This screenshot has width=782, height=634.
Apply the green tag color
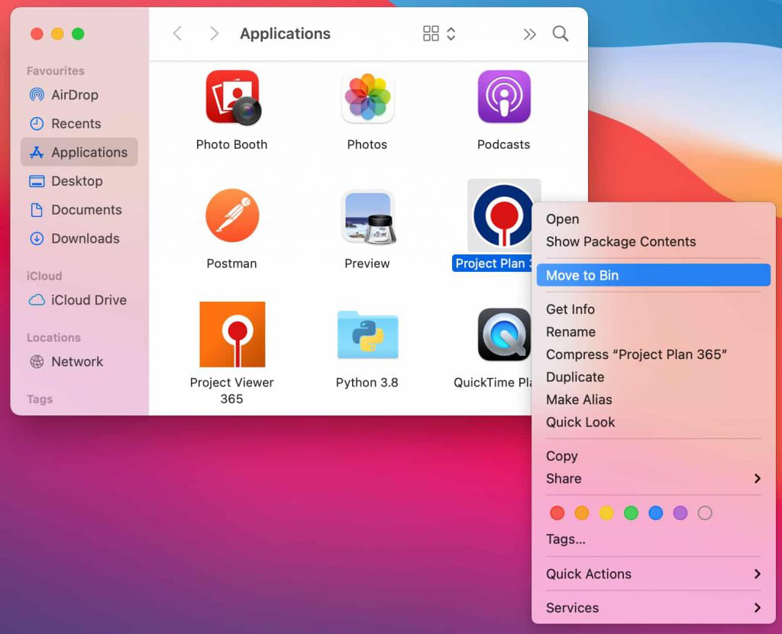tap(631, 513)
